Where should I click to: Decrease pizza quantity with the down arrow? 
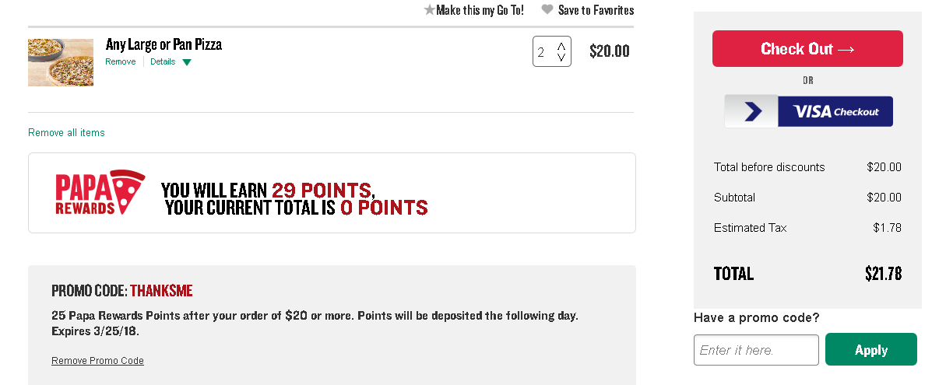coord(561,58)
